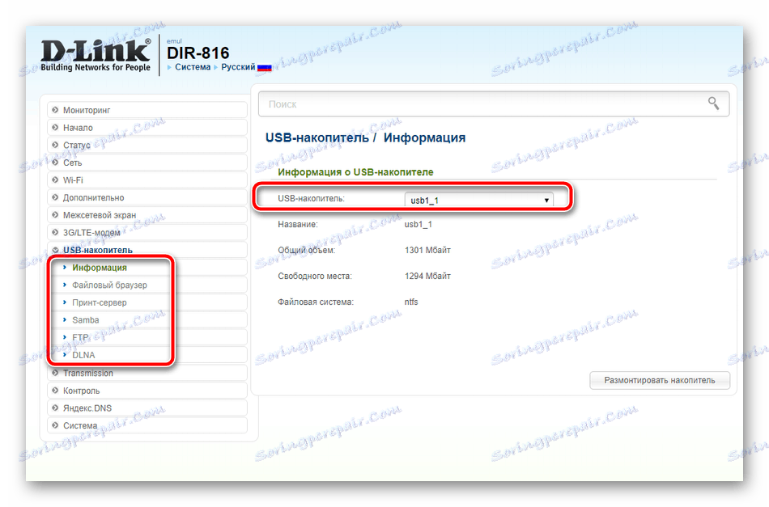Click the search magnifier icon
The width and height of the screenshot is (769, 507).
[x=713, y=104]
